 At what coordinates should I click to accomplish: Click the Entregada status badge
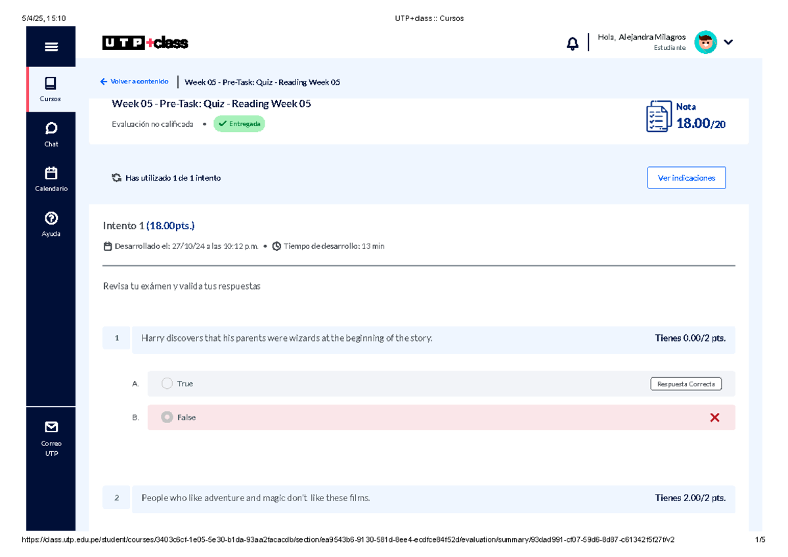pos(239,123)
